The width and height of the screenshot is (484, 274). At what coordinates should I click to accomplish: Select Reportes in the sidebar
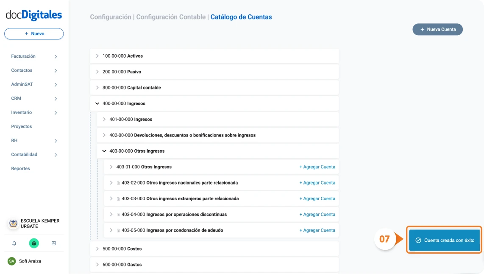[x=20, y=168]
